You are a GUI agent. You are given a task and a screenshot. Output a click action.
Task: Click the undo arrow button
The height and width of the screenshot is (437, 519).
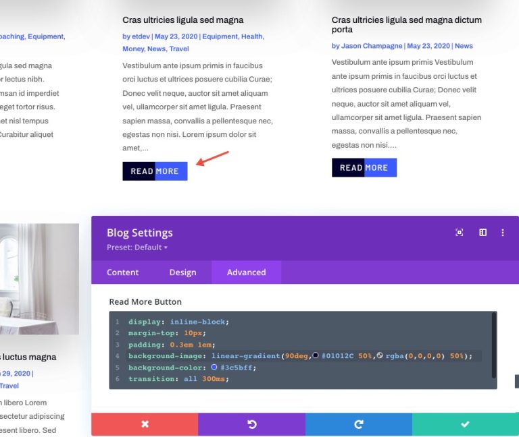(x=251, y=424)
